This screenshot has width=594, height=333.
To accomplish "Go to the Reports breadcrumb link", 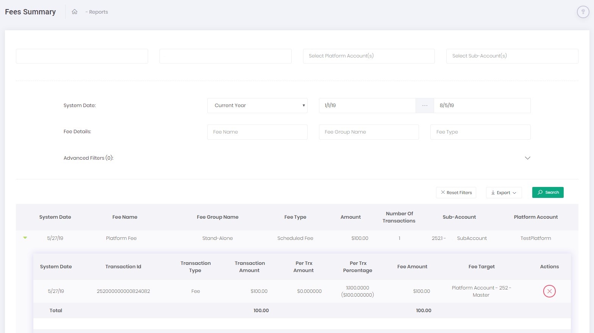I will coord(98,12).
